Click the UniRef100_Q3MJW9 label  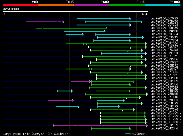pyautogui.click(x=164, y=103)
